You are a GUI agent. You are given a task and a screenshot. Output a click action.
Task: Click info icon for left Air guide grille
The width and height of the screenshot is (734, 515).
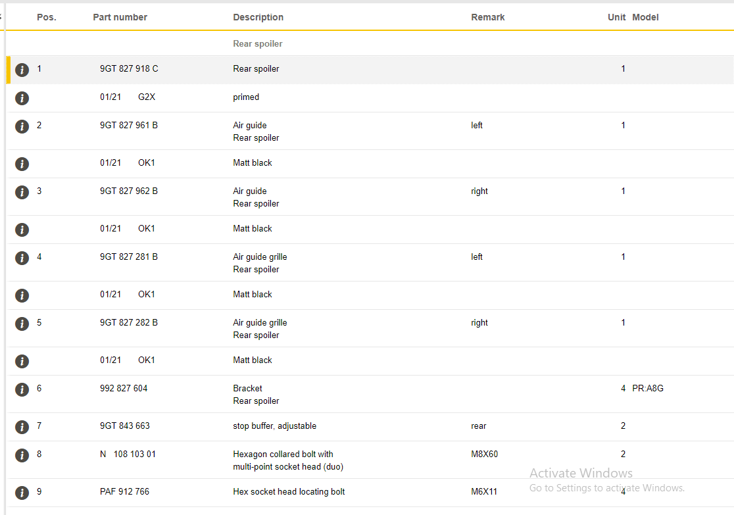(22, 258)
